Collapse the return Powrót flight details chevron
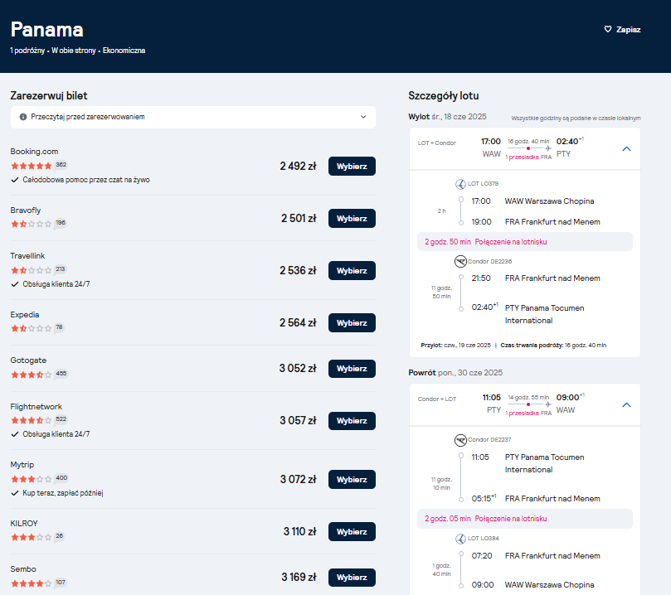 (626, 404)
